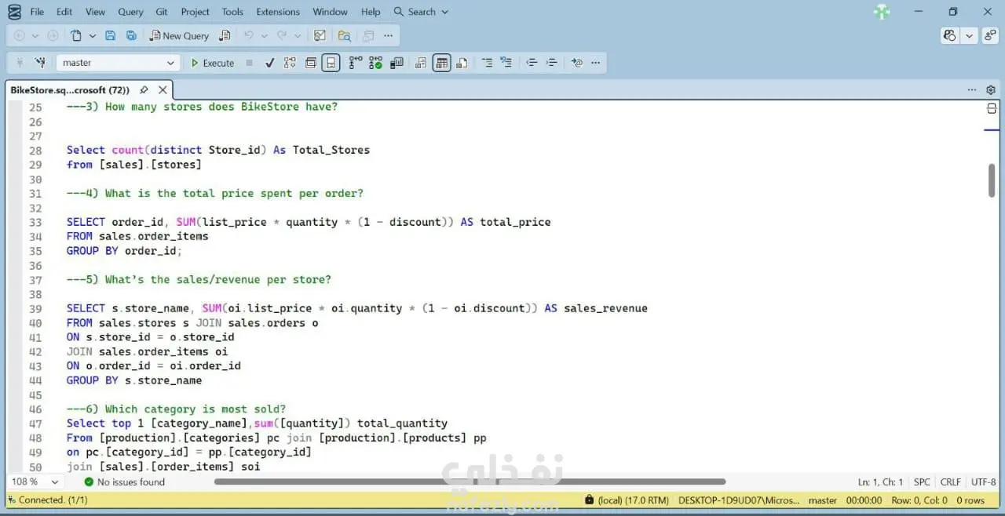Close the BikeStore.sql tab
Image resolution: width=1005 pixels, height=516 pixels.
point(163,90)
